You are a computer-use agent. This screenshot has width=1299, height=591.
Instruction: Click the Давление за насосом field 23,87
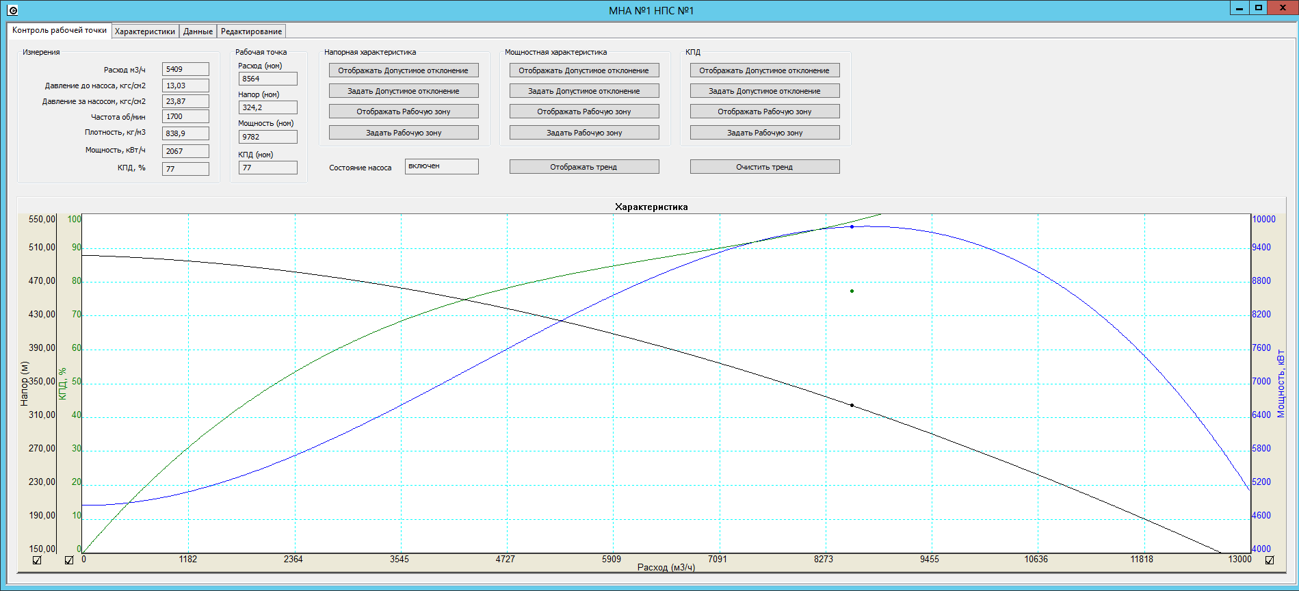click(185, 101)
